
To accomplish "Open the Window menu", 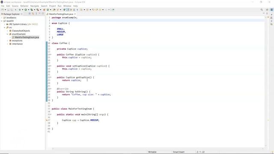I will [67, 6].
